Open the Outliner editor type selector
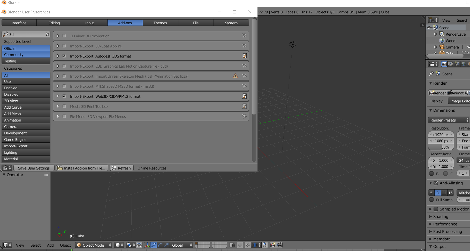Viewport: 470px width, 251px height. click(x=433, y=20)
